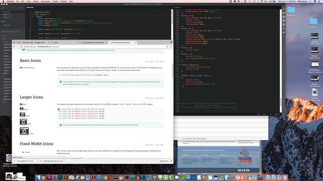Viewport: 323px width, 181px height.
Task: Stop loading page in Chrome toolbar
Action: coord(21,47)
